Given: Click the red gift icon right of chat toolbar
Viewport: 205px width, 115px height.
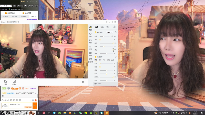Looking at the screenshot, I should pos(36,100).
